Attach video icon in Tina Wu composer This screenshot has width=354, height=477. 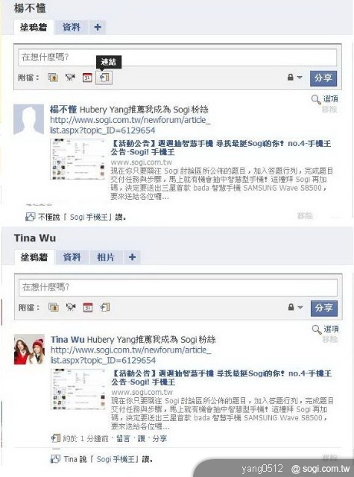[x=71, y=308]
